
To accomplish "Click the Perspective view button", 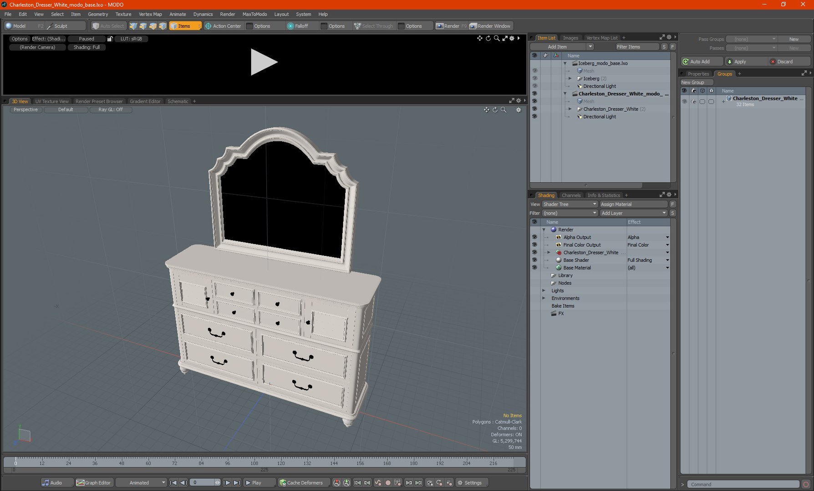I will click(x=25, y=110).
